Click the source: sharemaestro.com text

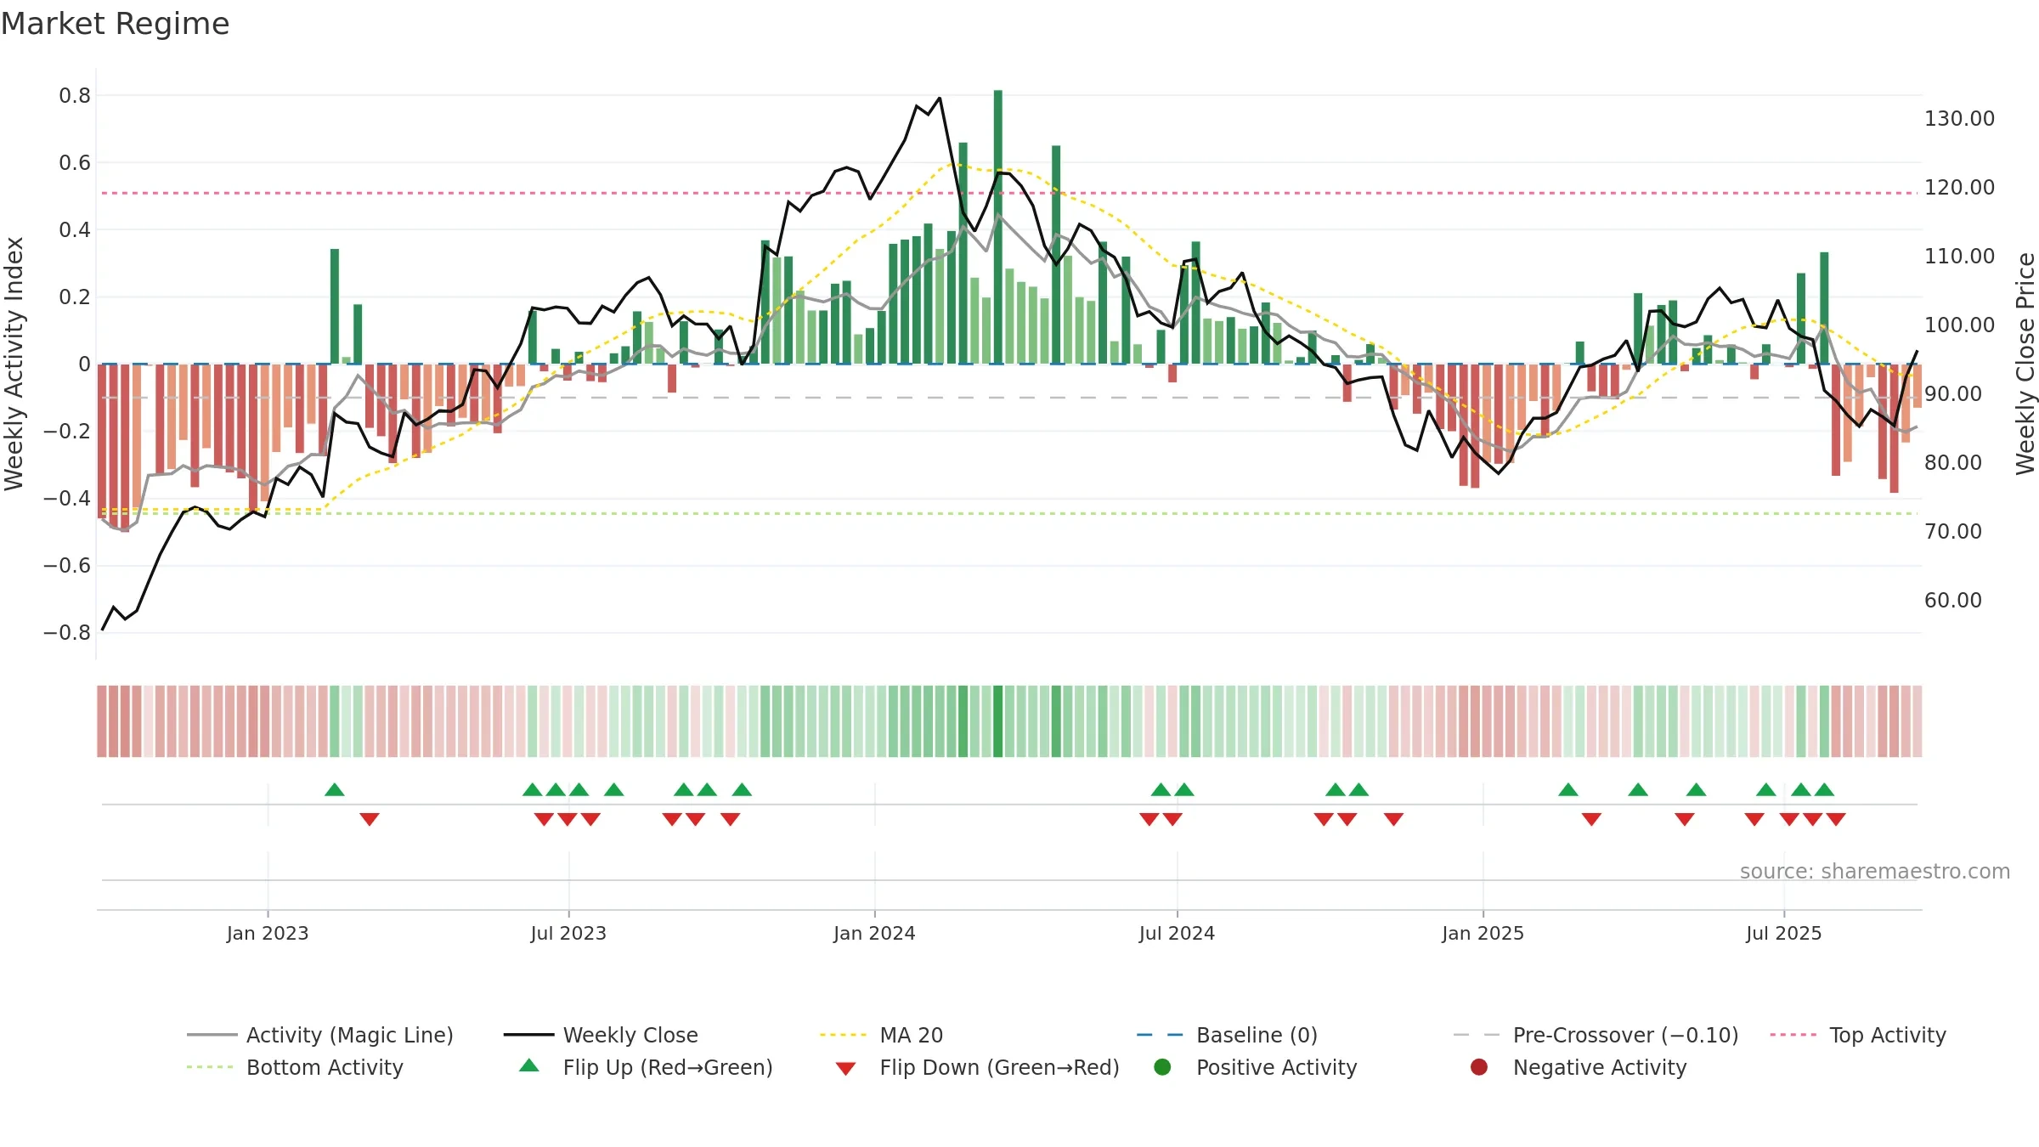[x=1875, y=871]
